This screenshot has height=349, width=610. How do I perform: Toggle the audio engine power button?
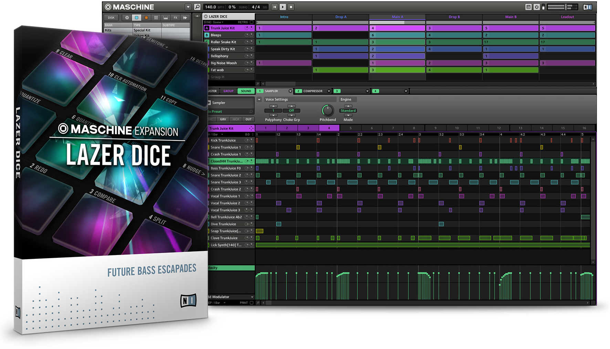536,7
